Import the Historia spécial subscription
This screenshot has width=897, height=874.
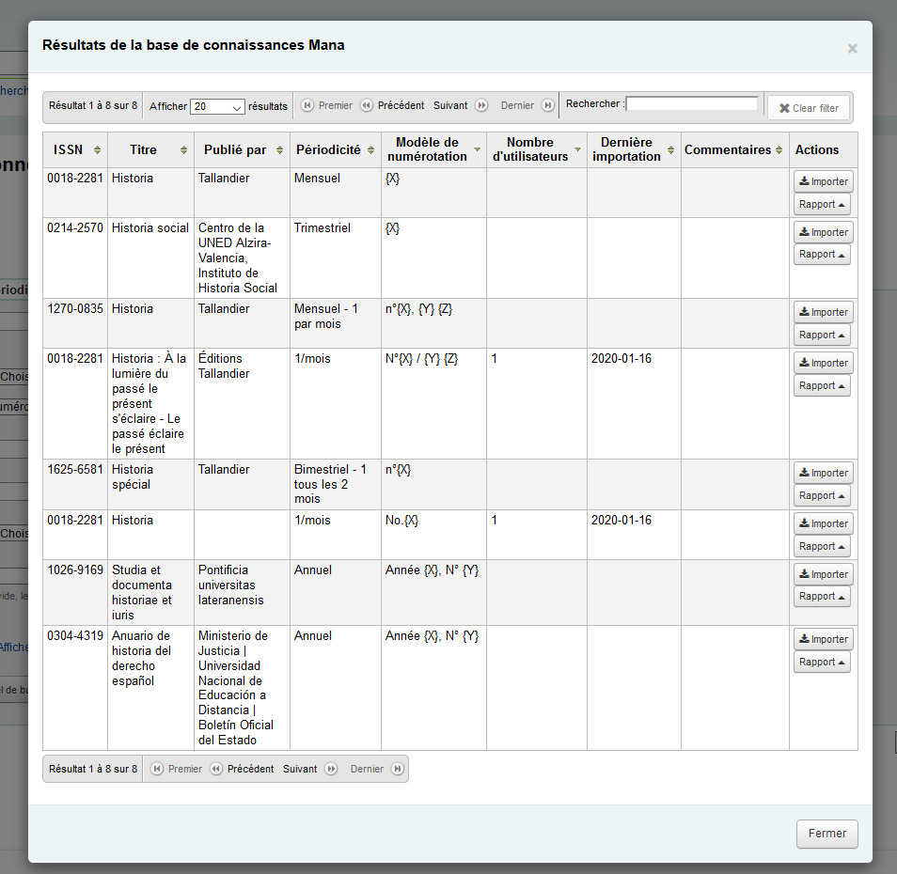824,473
